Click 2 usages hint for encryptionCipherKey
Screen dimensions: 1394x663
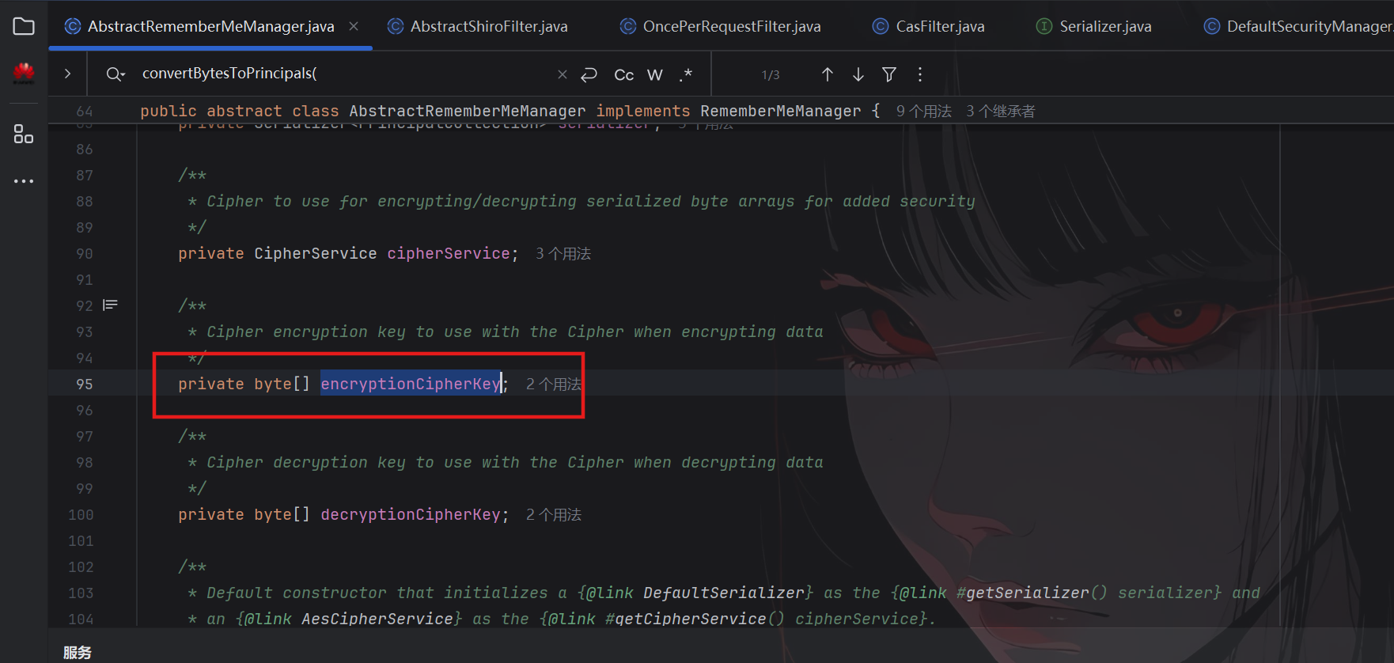tap(554, 385)
